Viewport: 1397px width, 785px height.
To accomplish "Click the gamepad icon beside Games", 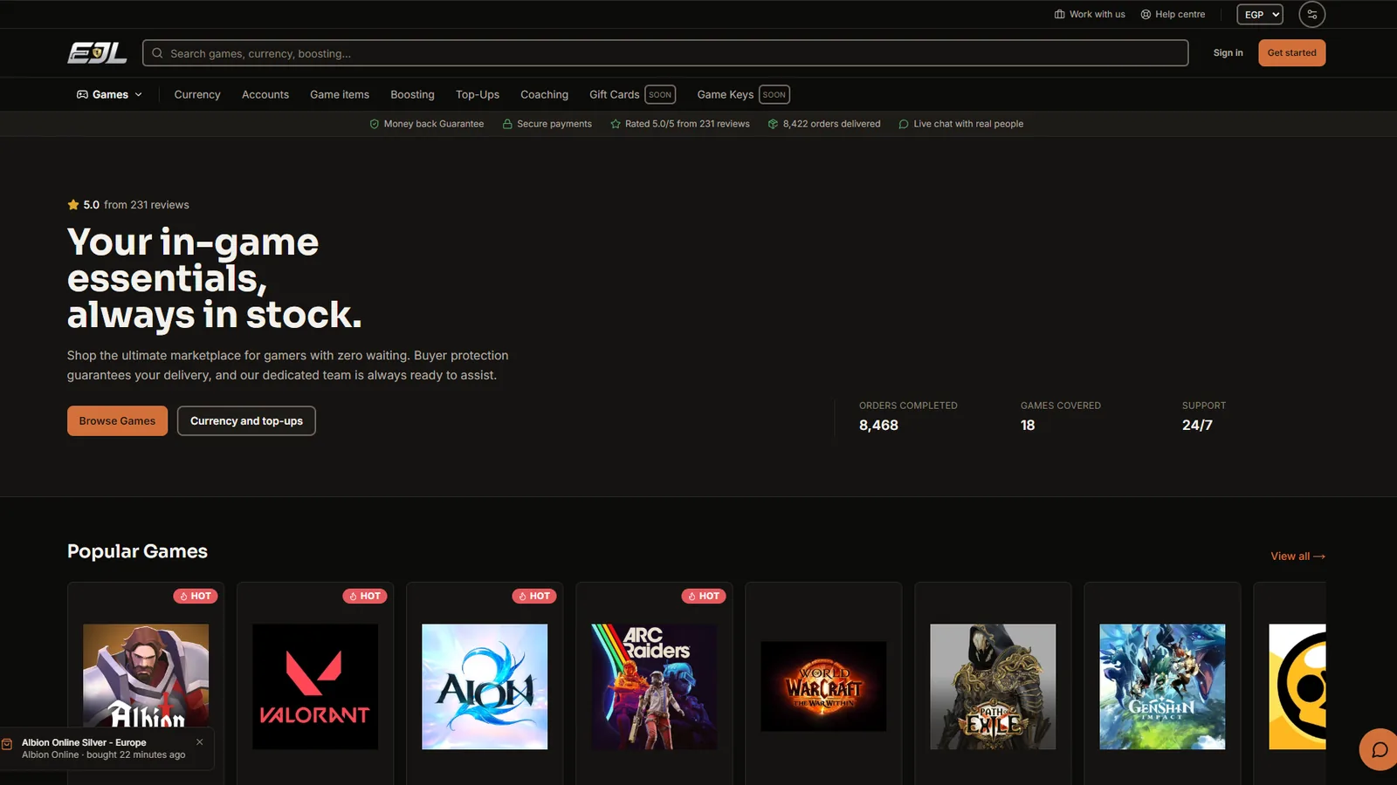I will coord(82,94).
